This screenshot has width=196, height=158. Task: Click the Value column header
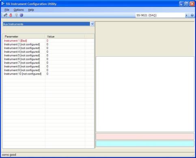[65, 36]
